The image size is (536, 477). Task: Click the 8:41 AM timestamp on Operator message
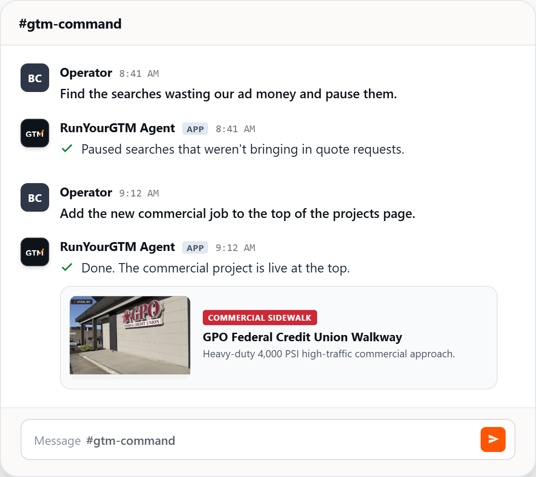(x=139, y=74)
